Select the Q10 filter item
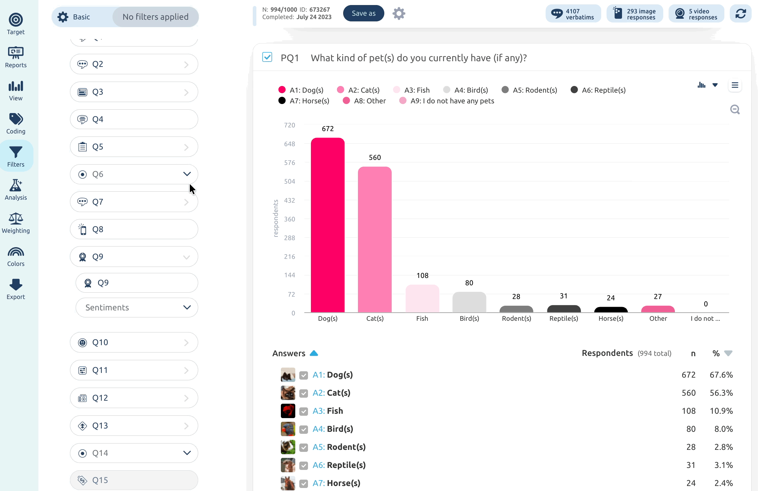The height and width of the screenshot is (491, 776). click(x=134, y=342)
